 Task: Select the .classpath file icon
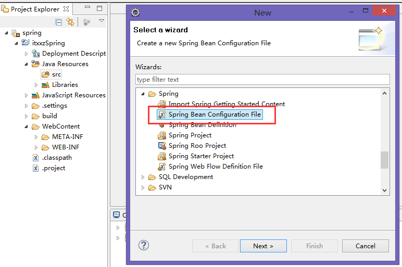click(35, 158)
